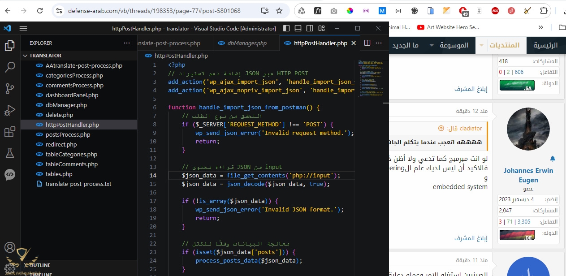Open the VS Code hamburger application menu

click(x=24, y=28)
